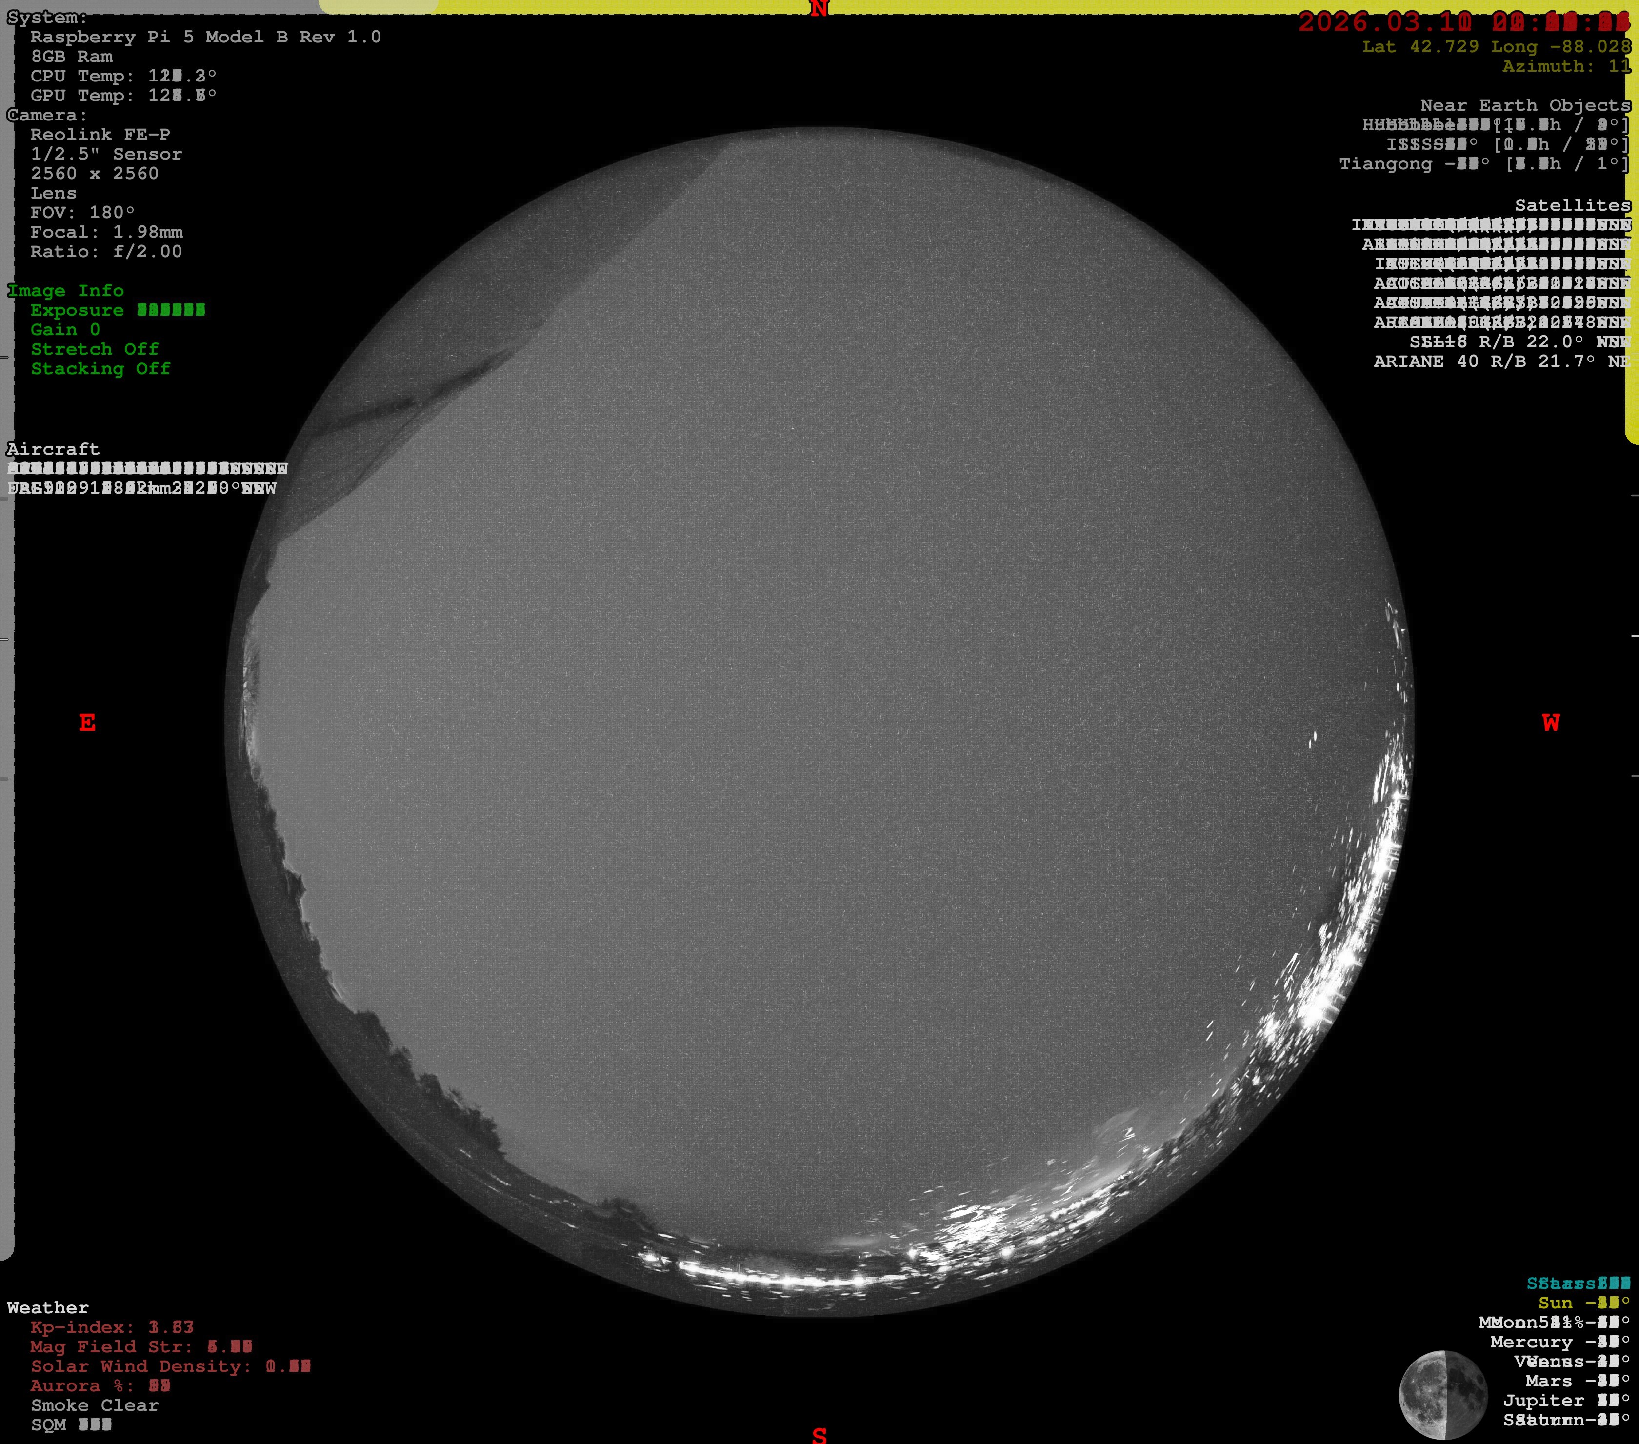Image resolution: width=1639 pixels, height=1444 pixels.
Task: Click the Smoke Clear status indicator
Action: (94, 1405)
